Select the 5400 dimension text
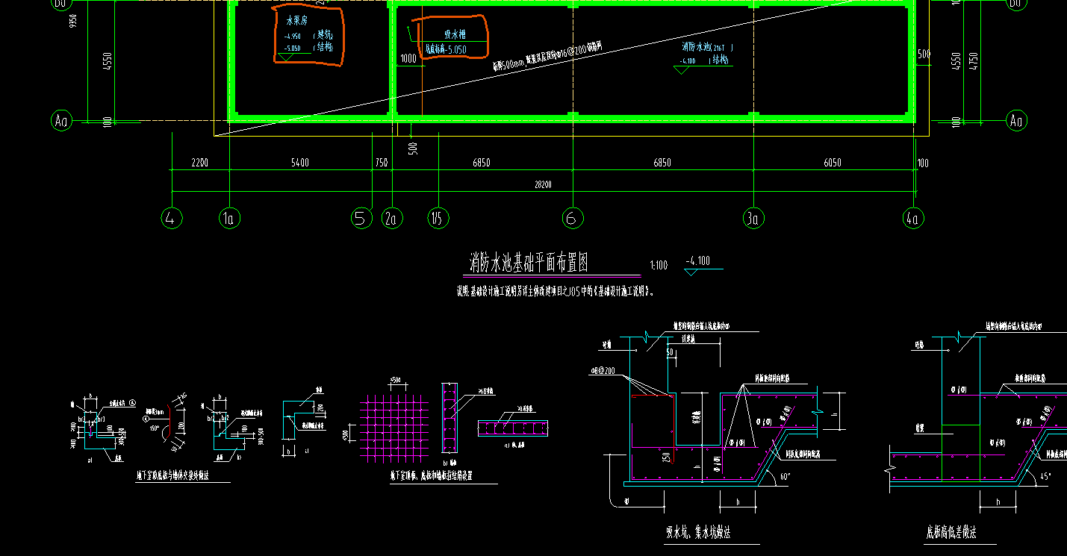The width and height of the screenshot is (1067, 556). tap(300, 163)
